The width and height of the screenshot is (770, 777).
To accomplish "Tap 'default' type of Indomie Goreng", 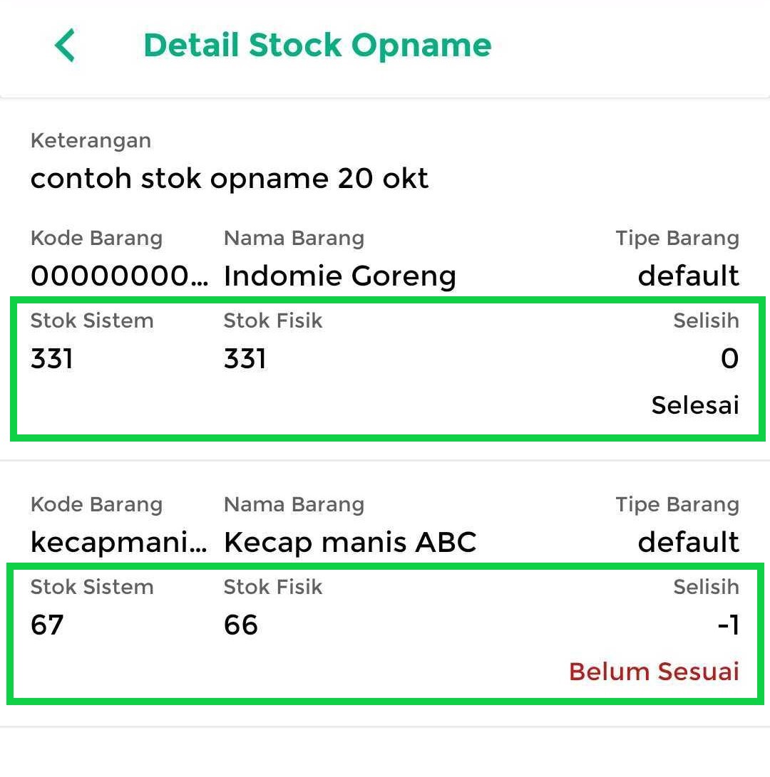I will 688,276.
